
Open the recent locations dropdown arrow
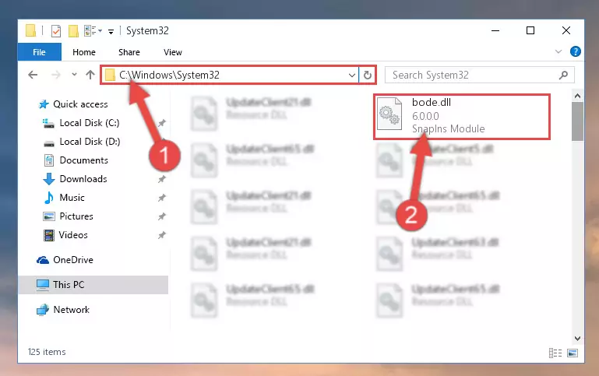click(74, 75)
